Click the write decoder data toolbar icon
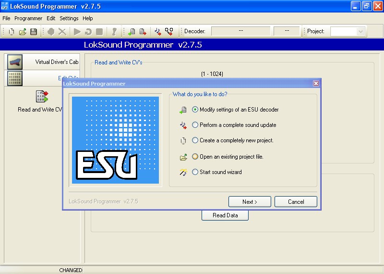 143,32
